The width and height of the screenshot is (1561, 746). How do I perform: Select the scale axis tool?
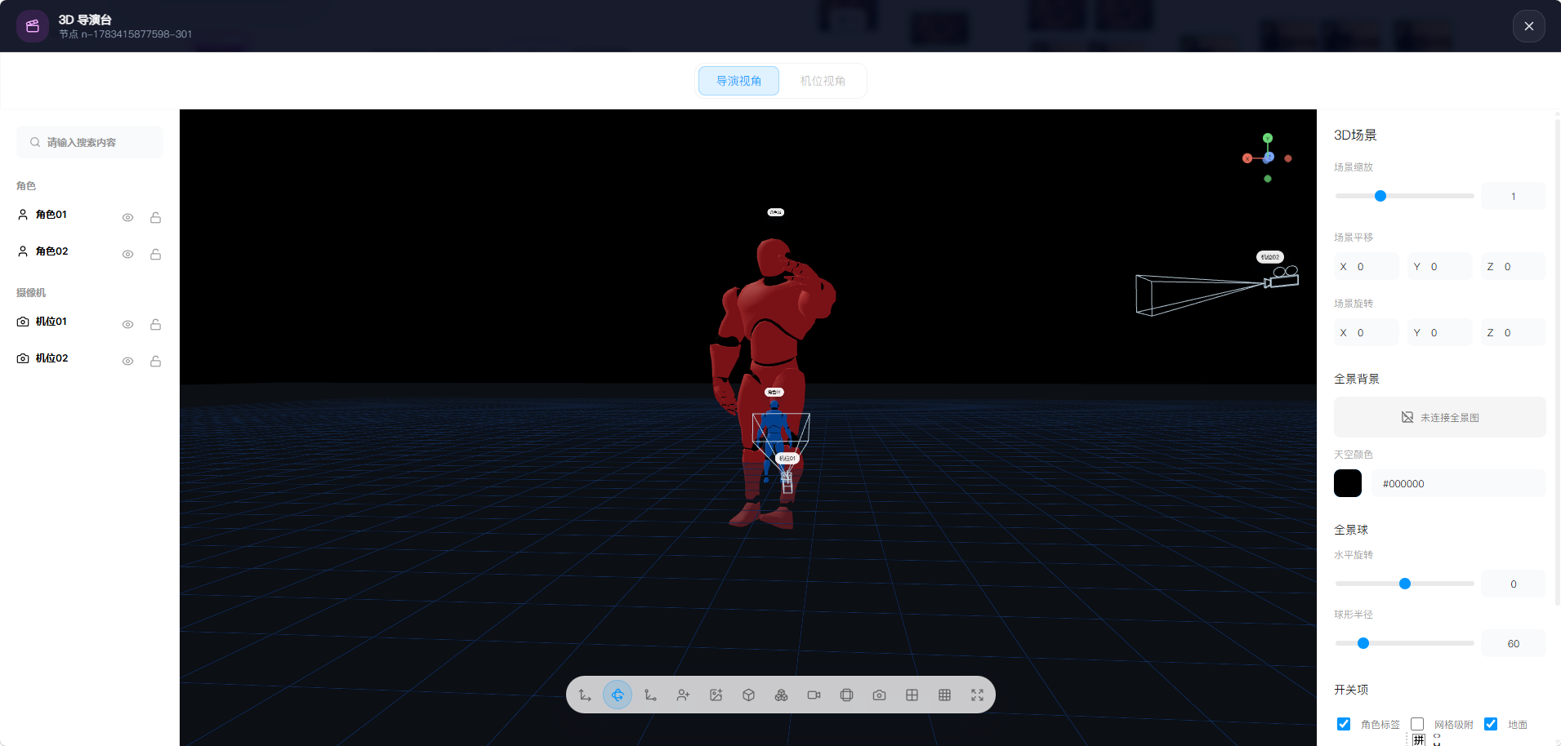coord(650,695)
